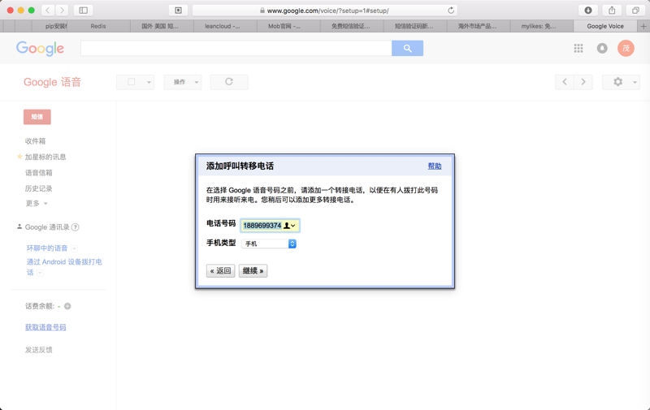Click the contacts autofill icon in phone field

[x=289, y=225]
